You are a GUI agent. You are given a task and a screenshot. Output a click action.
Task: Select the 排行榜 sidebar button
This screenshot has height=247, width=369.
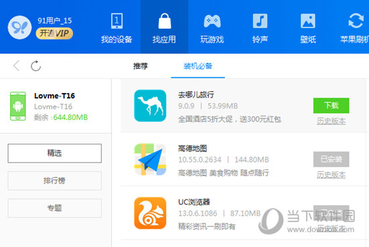(54, 181)
